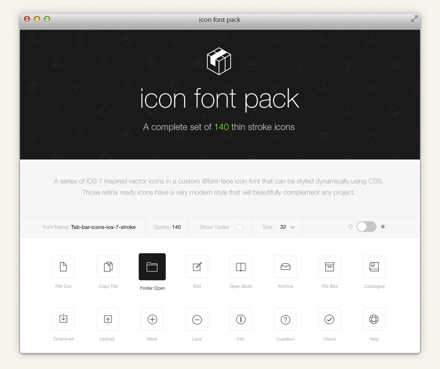Screen dimensions: 440x369
Task: Select the Download icon
Action: [63, 319]
